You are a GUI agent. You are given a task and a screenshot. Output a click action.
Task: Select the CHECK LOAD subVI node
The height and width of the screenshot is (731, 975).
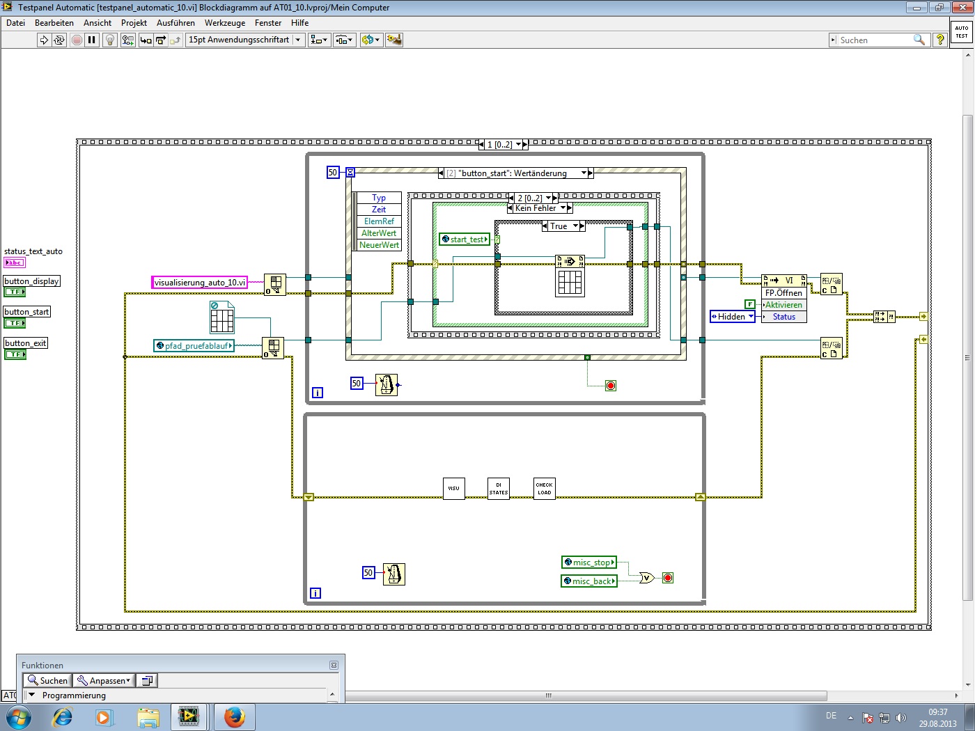544,489
